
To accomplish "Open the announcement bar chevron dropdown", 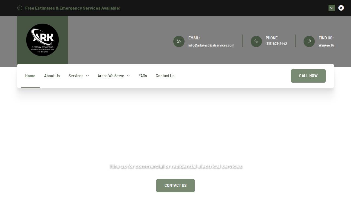I will (x=332, y=8).
